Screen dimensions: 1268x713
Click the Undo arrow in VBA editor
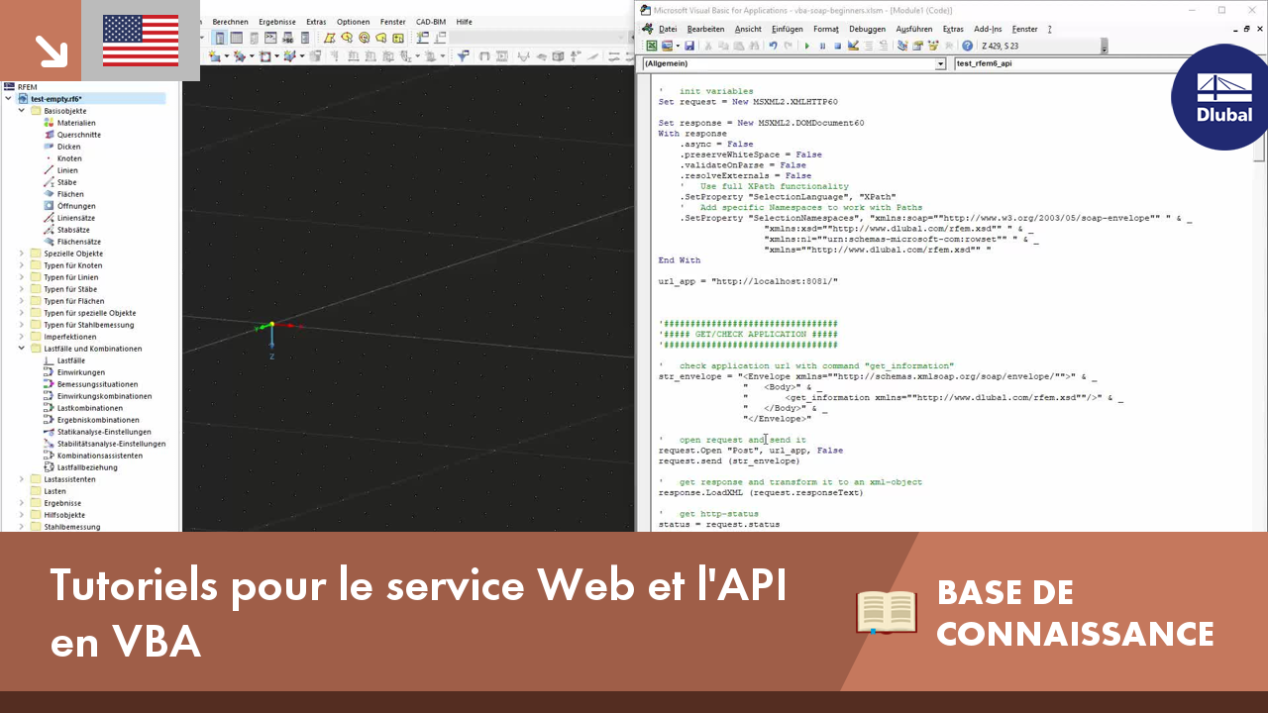click(774, 46)
